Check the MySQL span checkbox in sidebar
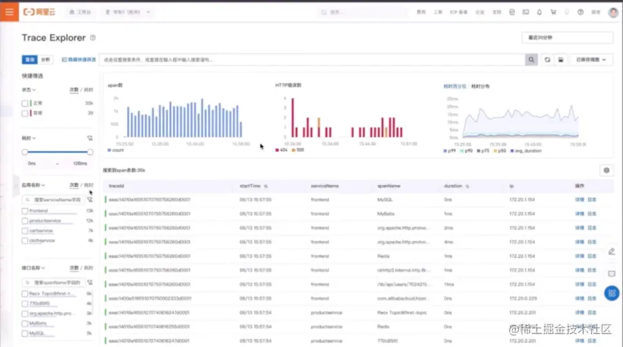 (x=25, y=334)
